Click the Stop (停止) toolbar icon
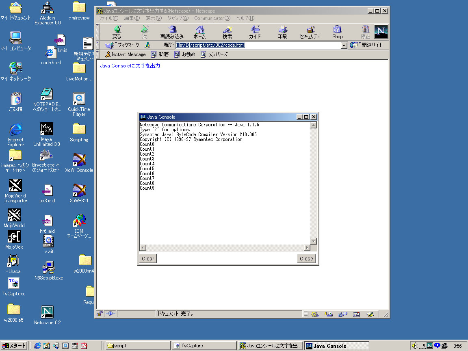 click(365, 32)
